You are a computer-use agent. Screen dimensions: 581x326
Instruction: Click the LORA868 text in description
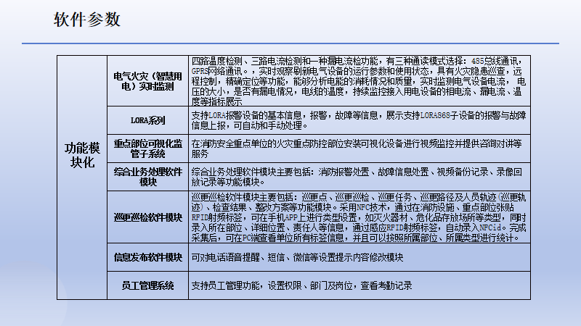(430, 116)
